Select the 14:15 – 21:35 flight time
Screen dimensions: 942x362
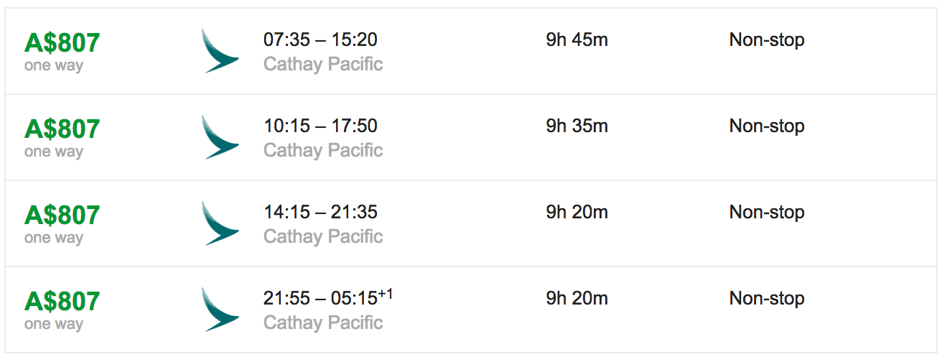(320, 212)
